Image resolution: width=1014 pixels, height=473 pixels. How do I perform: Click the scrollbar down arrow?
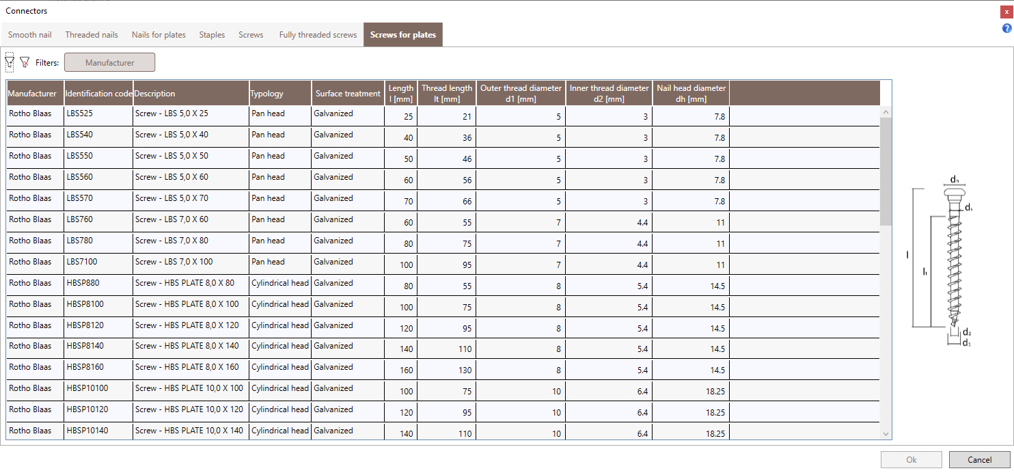click(x=886, y=433)
